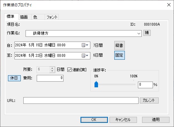Decrease 所要 days with the down spinner
Screen dimensions: 174x127
(x=52, y=71)
